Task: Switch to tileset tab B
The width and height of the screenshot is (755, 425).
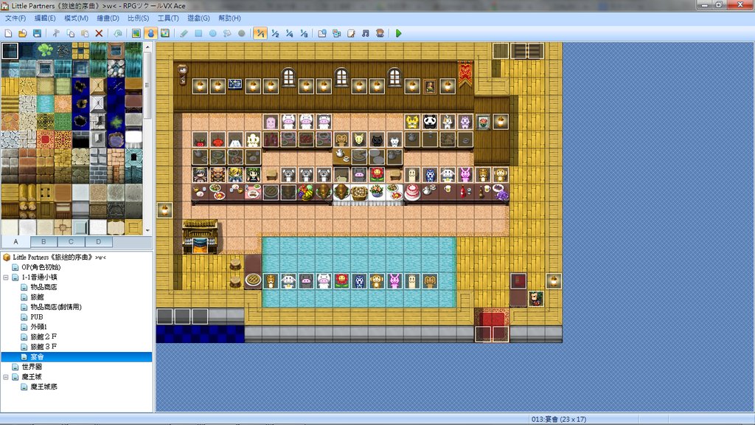Action: coord(44,241)
